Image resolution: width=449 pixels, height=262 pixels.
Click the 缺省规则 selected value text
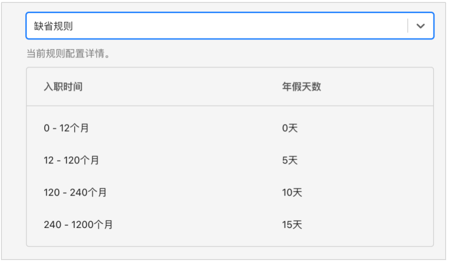[x=53, y=26]
